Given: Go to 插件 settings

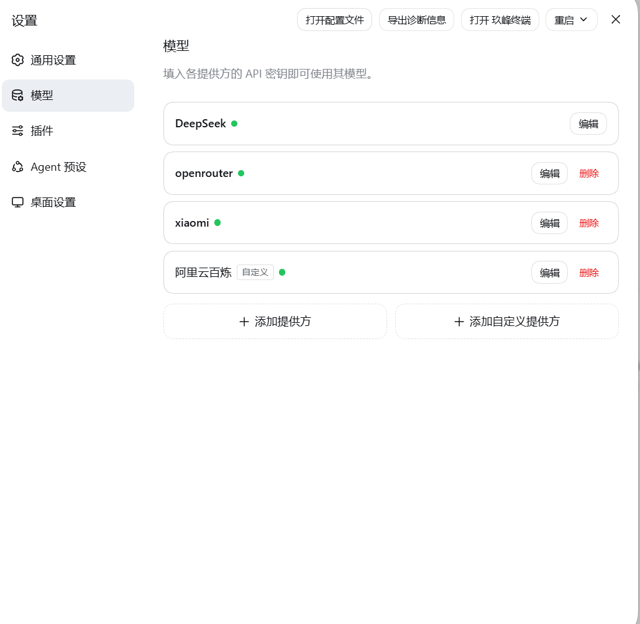Looking at the screenshot, I should [x=68, y=131].
